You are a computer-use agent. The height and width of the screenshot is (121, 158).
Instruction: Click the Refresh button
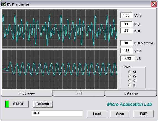point(43,104)
